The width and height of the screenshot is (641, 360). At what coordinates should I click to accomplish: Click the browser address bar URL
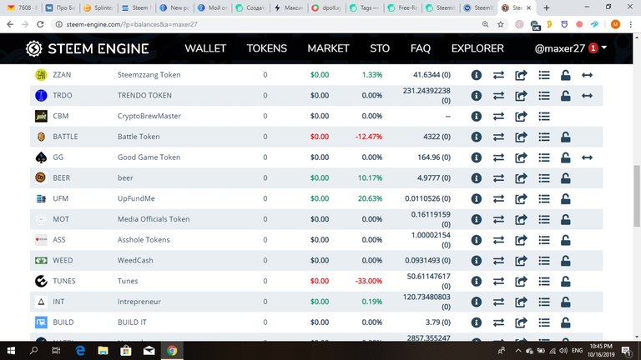click(x=132, y=24)
